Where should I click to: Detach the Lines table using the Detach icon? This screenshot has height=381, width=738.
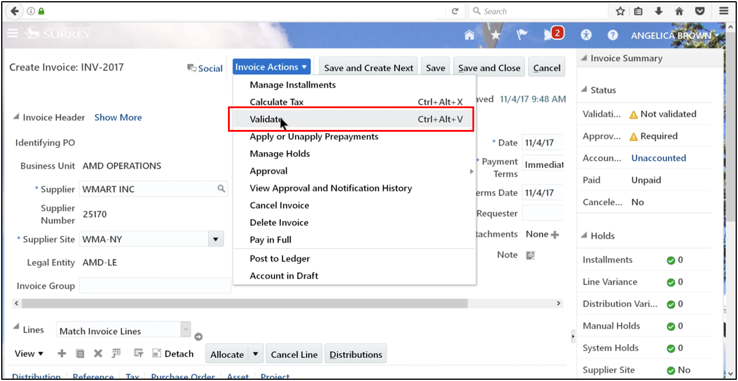tap(156, 353)
